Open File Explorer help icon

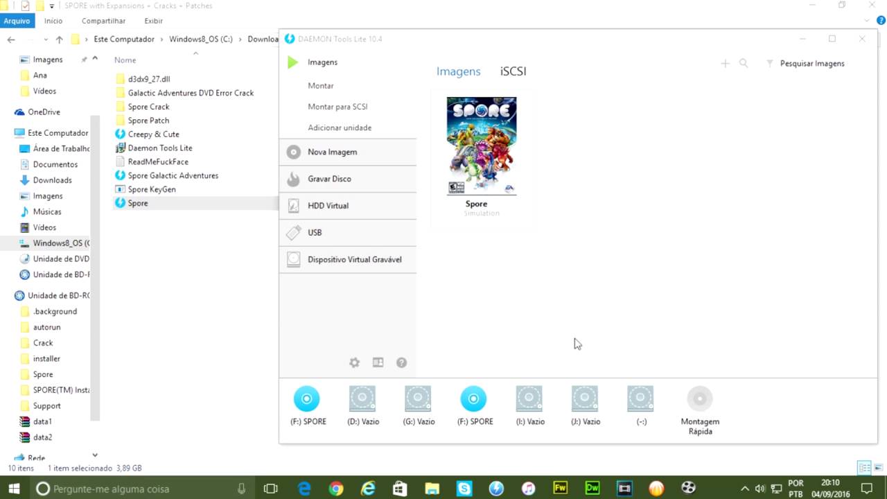point(881,21)
